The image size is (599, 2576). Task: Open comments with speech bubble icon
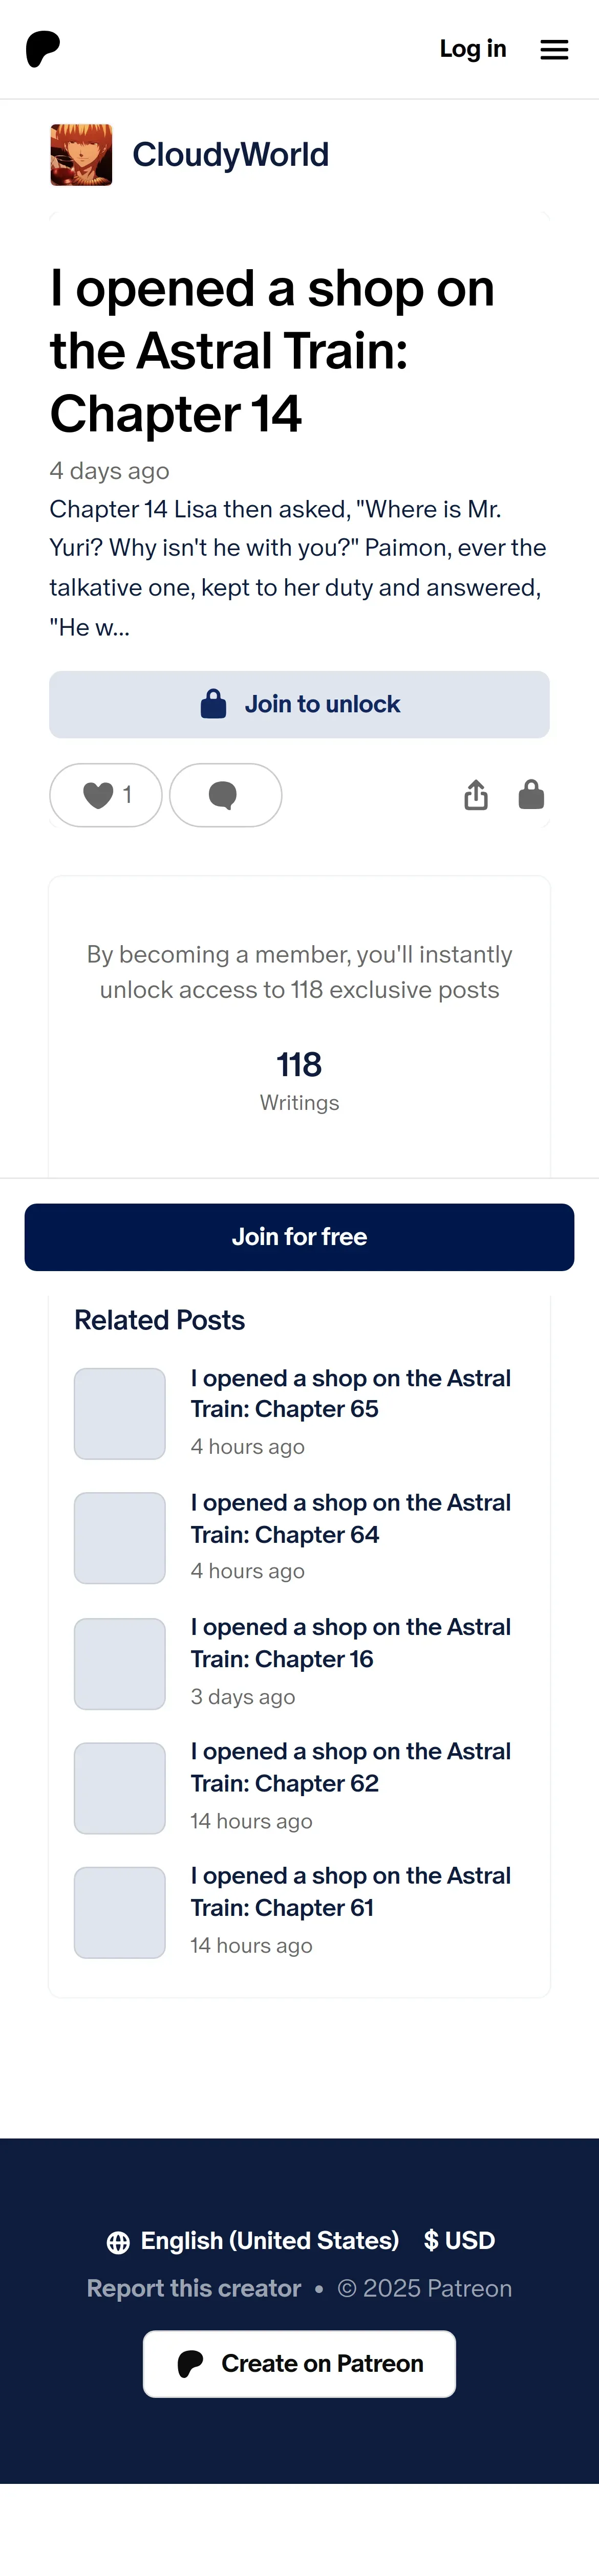point(226,795)
